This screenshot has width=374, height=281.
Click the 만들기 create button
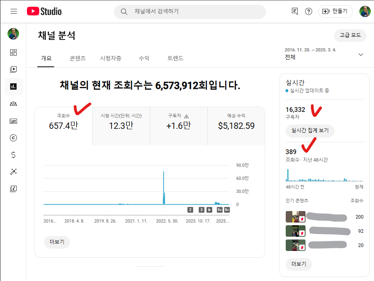tap(335, 11)
